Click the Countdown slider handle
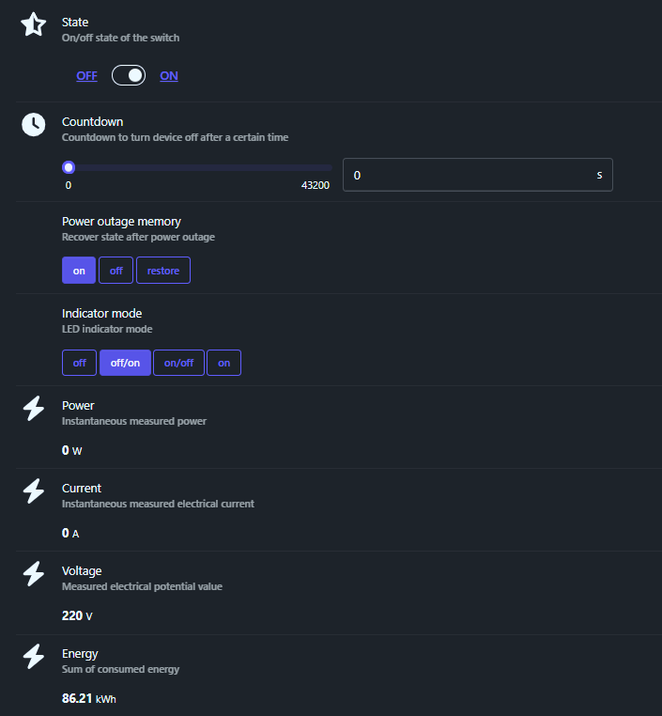662x716 pixels. [69, 168]
